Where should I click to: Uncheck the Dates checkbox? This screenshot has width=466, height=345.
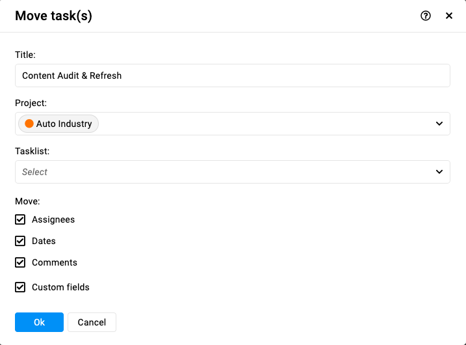20,241
